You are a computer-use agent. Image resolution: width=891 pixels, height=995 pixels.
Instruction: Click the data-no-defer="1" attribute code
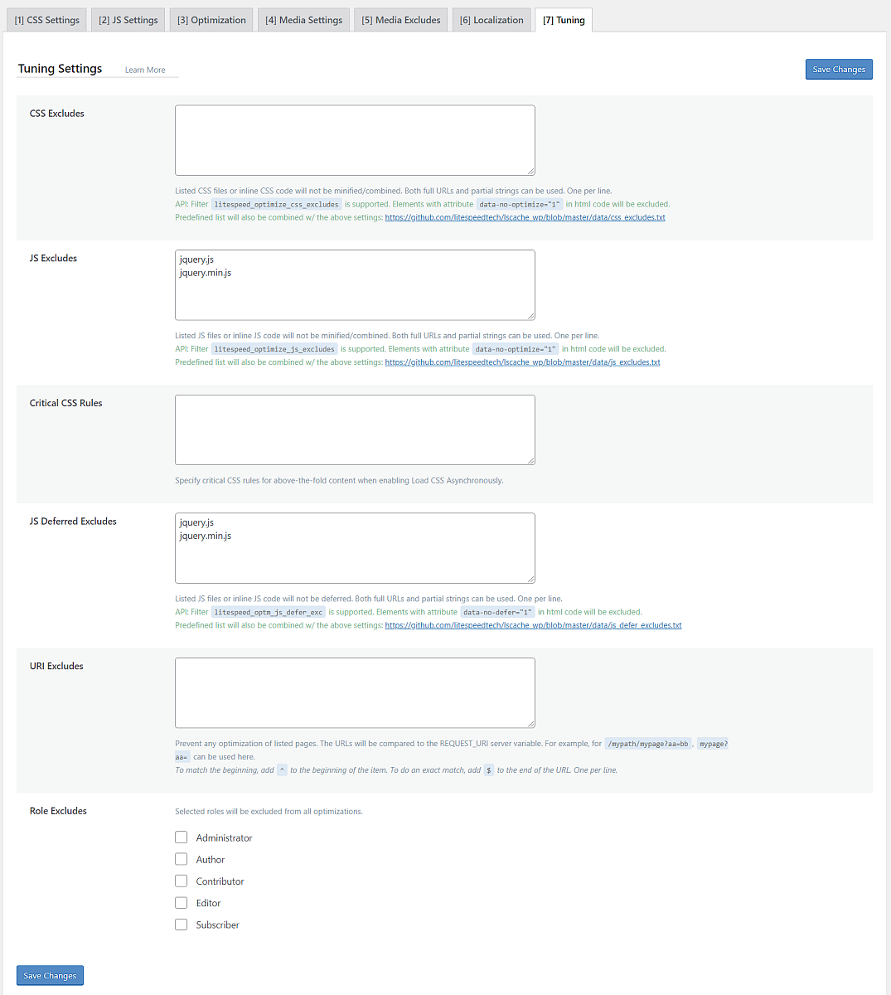497,612
